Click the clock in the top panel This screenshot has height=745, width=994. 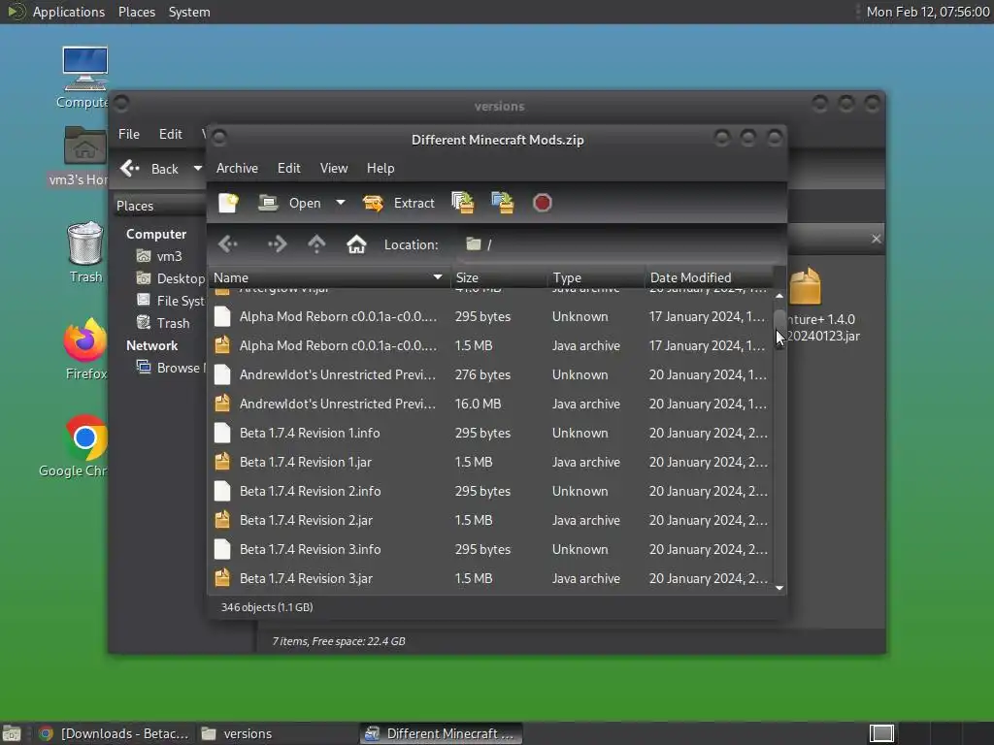[927, 12]
